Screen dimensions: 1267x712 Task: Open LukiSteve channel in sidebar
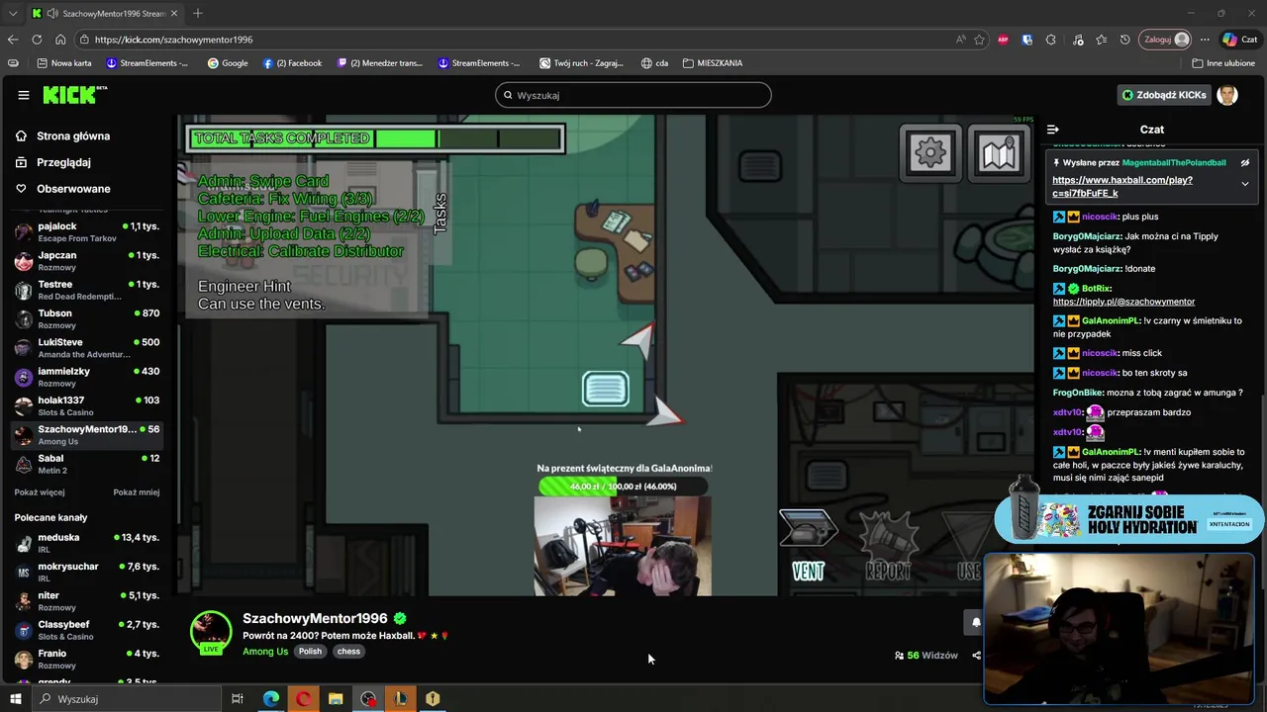point(87,348)
